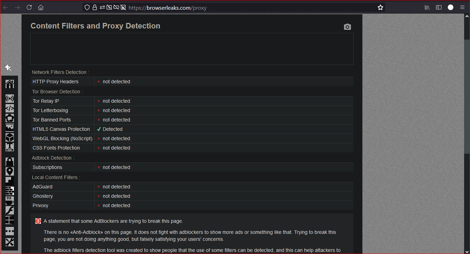Click the home icon in the left sidebar
This screenshot has height=254, width=470.
tap(10, 84)
